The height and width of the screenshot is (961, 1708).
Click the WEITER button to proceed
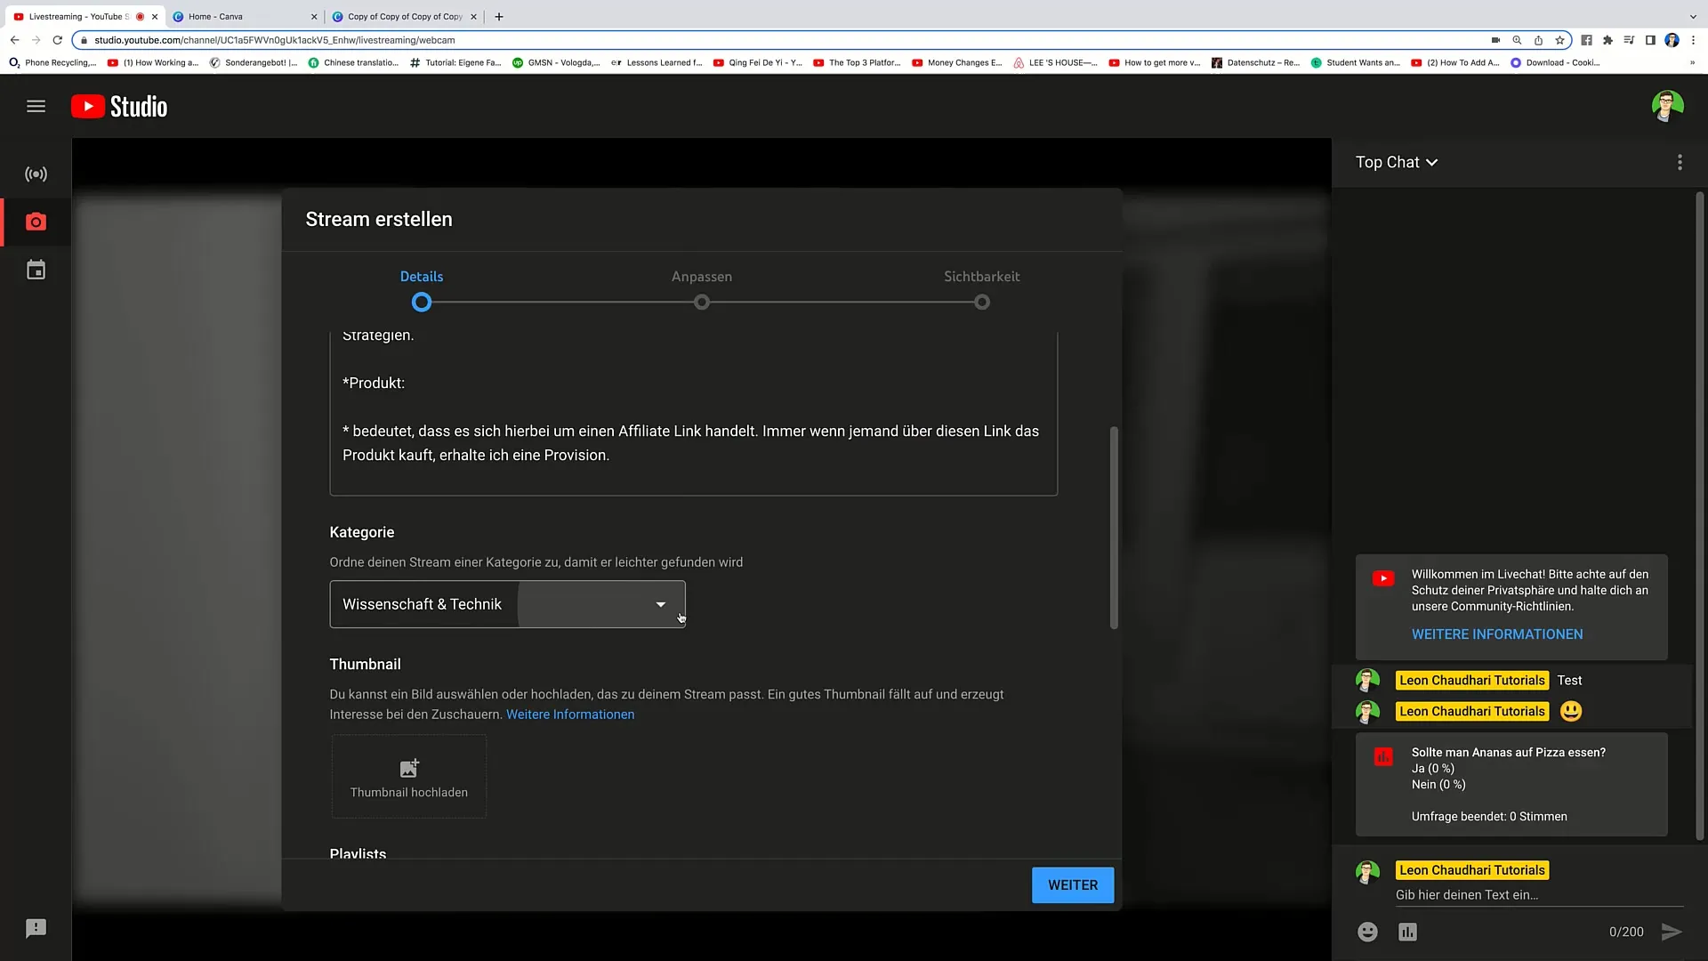1072,884
